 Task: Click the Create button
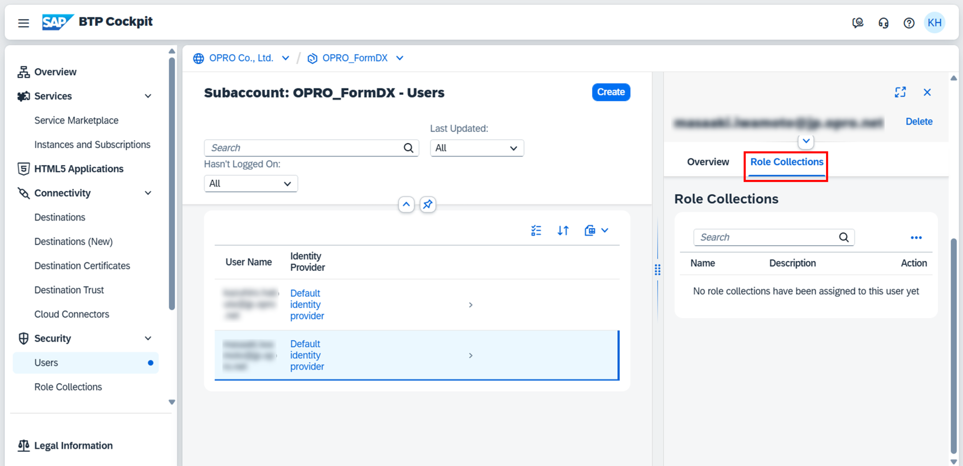pyautogui.click(x=610, y=92)
